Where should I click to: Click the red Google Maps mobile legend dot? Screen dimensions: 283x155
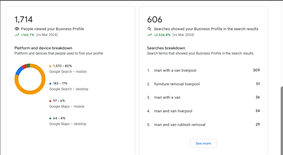pos(50,101)
